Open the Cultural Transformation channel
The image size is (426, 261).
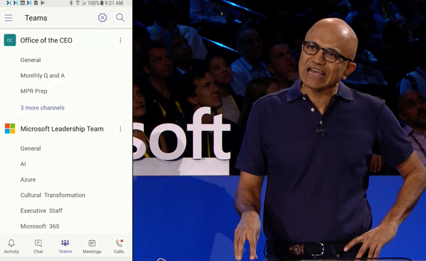(53, 195)
